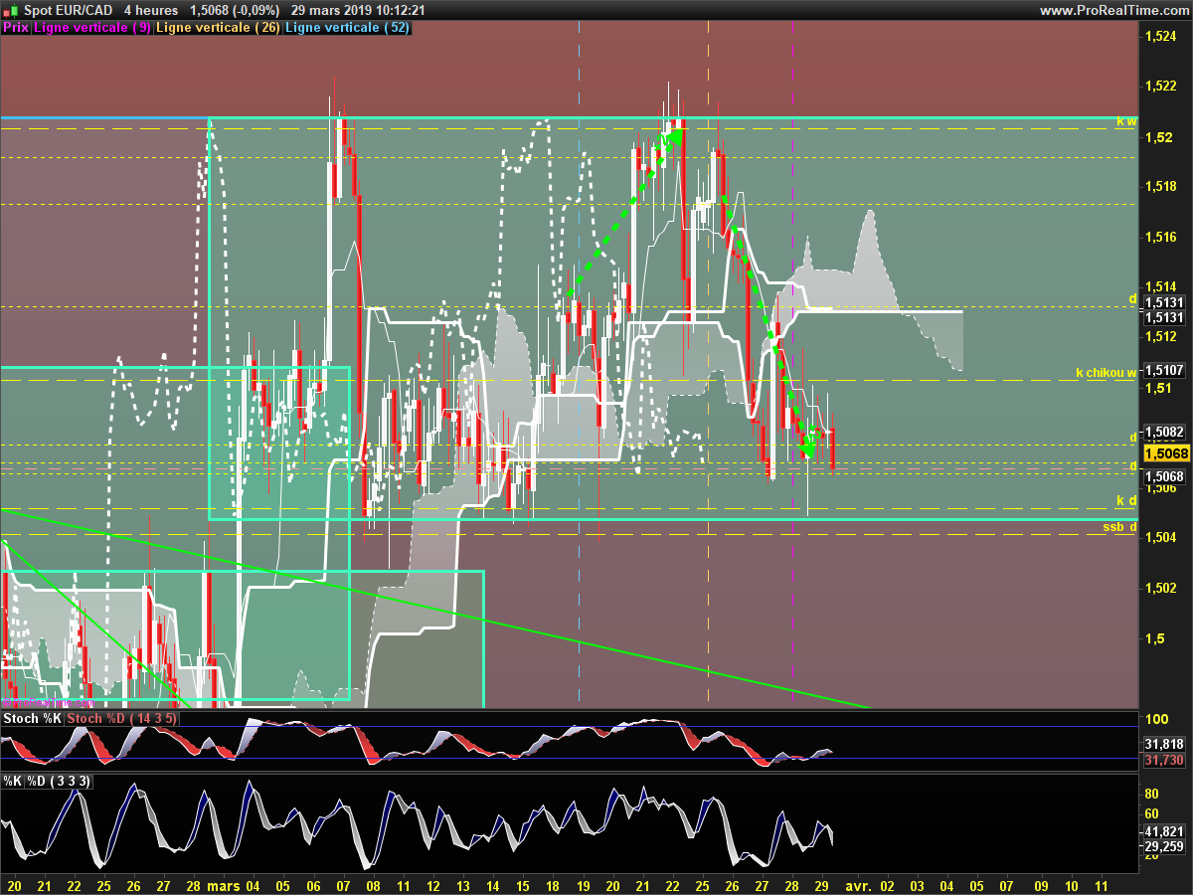The image size is (1193, 895).
Task: Click the 1,5068 (-0,09%) quote in title bar
Action: (235, 10)
